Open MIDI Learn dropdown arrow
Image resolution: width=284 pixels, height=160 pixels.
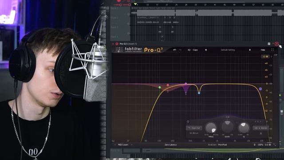[x=132, y=145]
